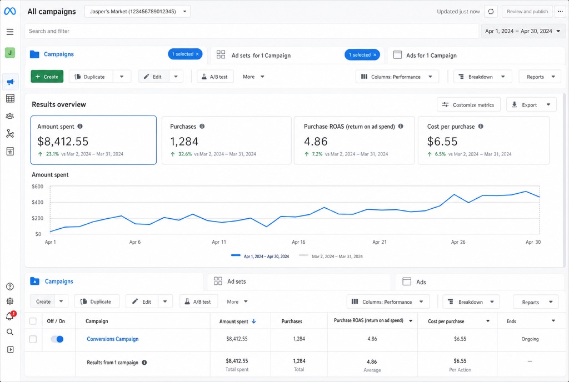Select the Purchases metric card
The height and width of the screenshot is (382, 569).
(x=227, y=140)
